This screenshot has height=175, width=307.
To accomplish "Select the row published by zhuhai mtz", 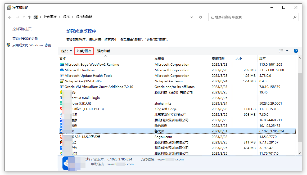I will (177, 103).
